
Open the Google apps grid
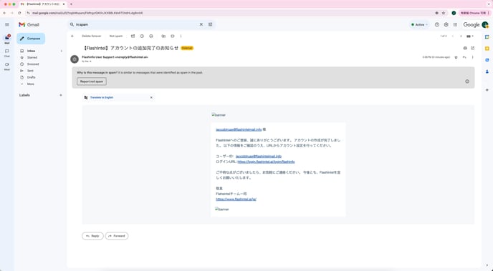pos(455,24)
